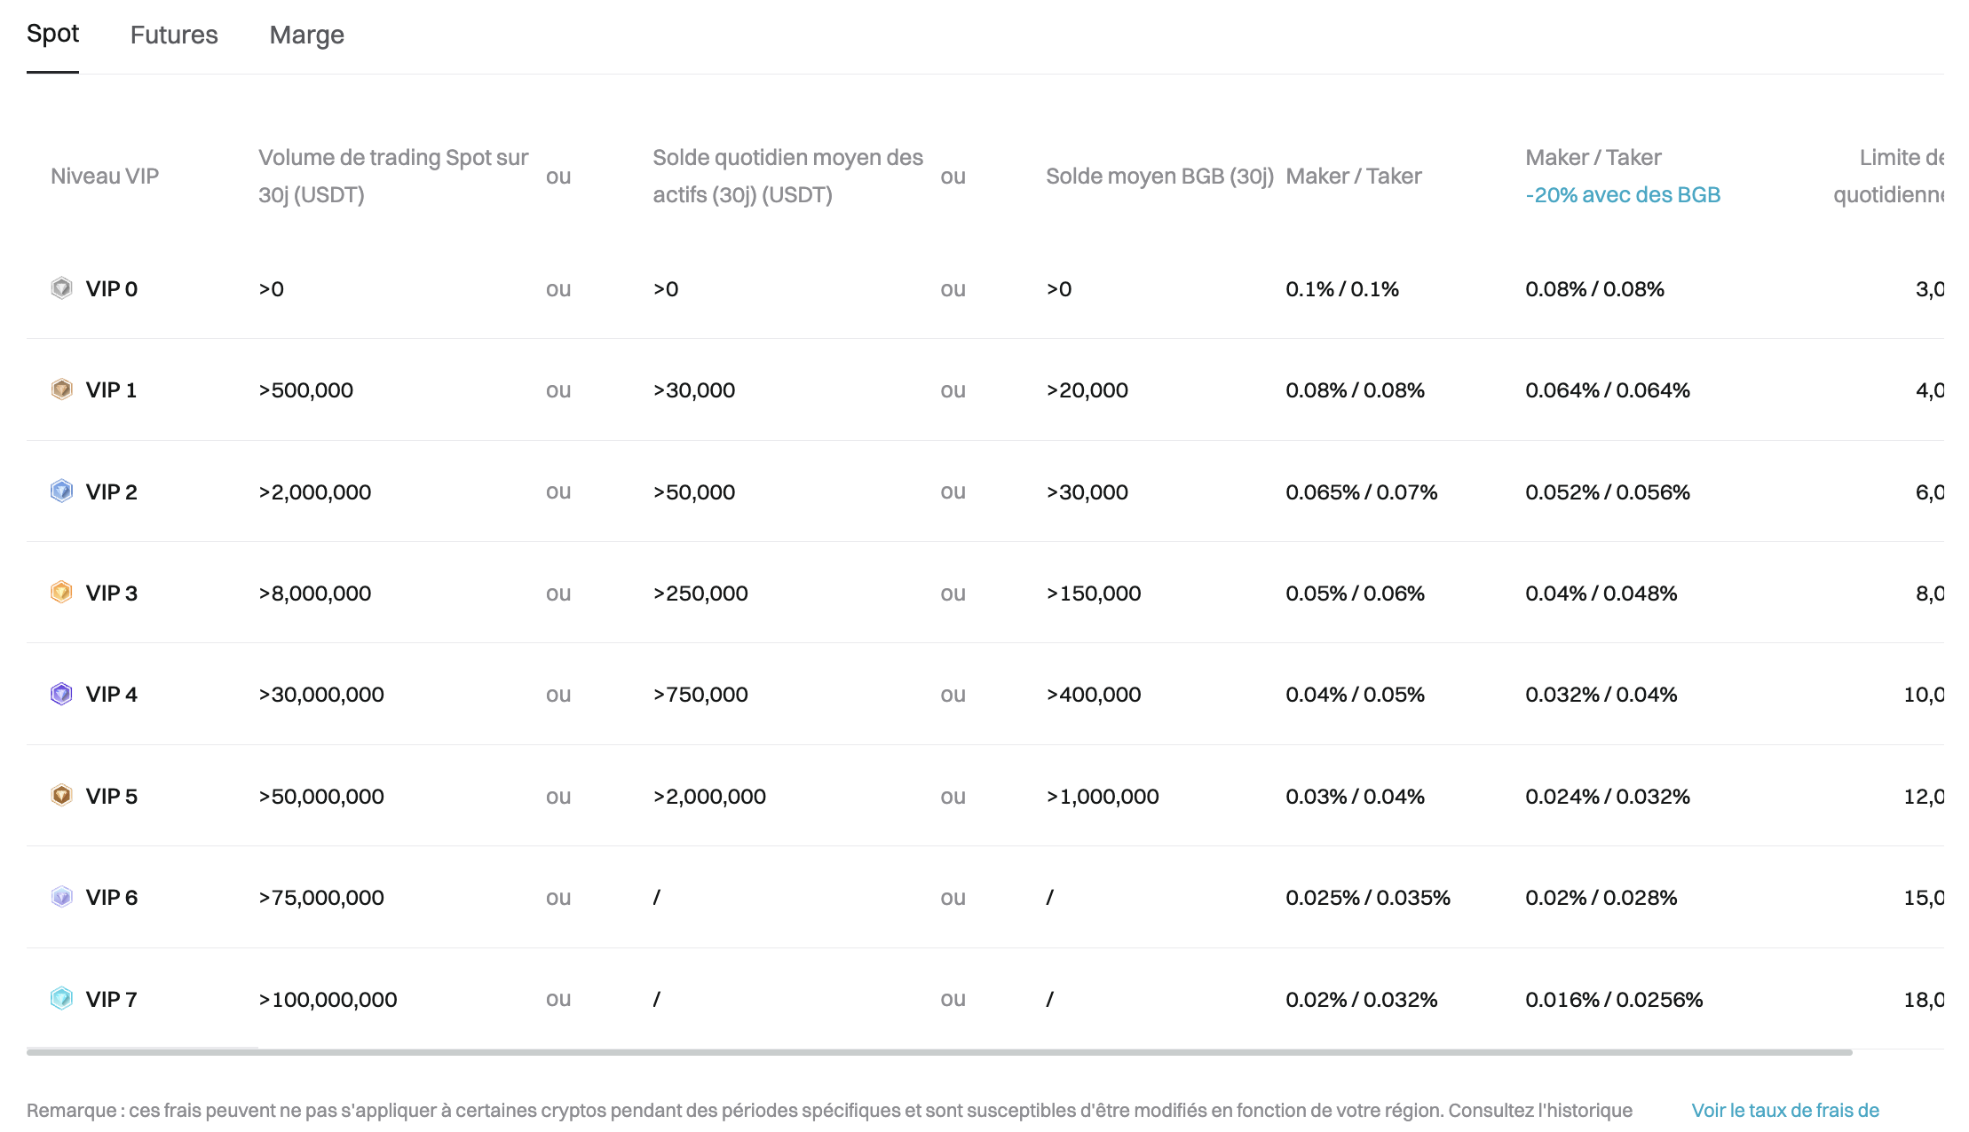Click the '0.03% / 0.04%' fee cell
The image size is (1969, 1132).
click(x=1356, y=796)
